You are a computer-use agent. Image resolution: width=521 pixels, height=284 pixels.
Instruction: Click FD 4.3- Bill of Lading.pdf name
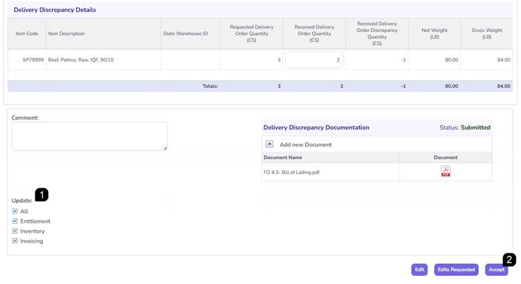[292, 172]
